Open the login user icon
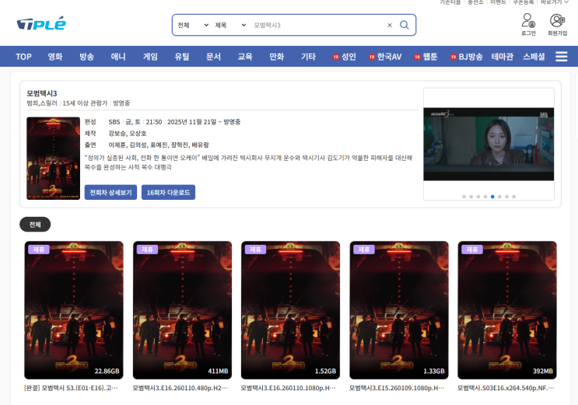 tap(528, 20)
